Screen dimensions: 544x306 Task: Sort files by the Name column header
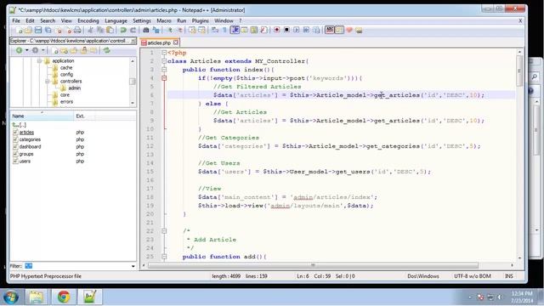pyautogui.click(x=42, y=116)
